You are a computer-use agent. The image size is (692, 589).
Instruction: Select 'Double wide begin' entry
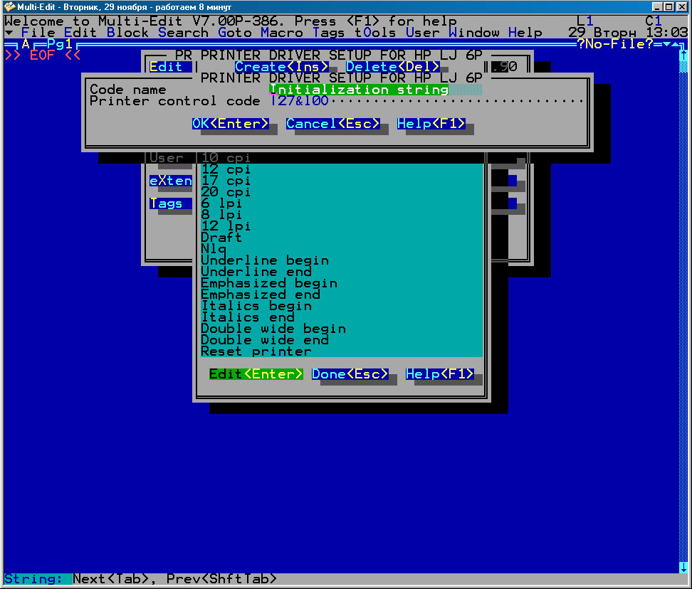pos(342,329)
